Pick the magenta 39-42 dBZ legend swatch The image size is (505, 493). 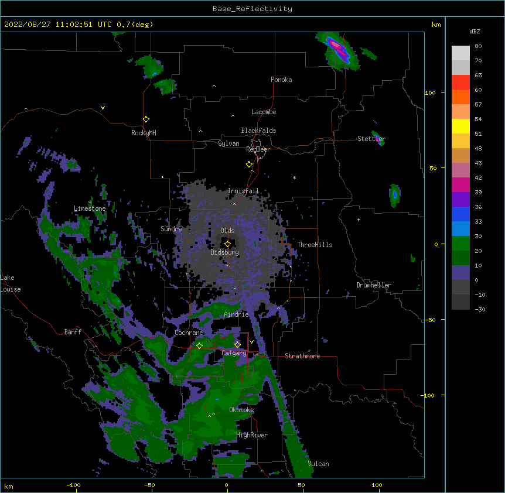point(460,184)
